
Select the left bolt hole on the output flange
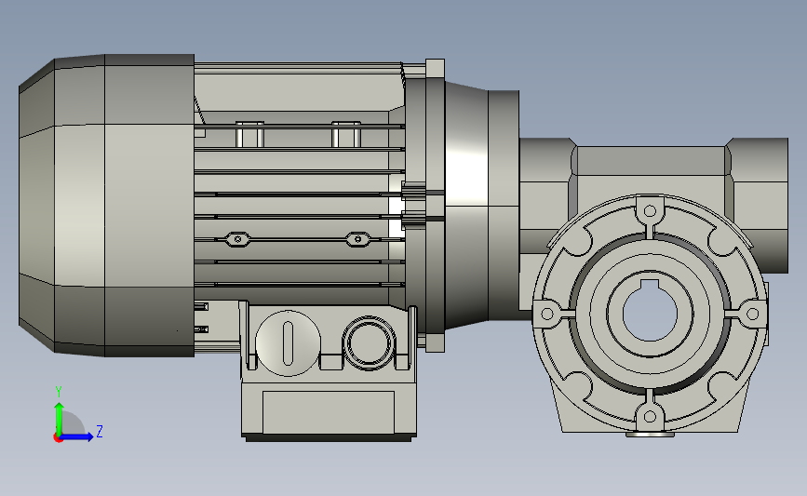(547, 314)
